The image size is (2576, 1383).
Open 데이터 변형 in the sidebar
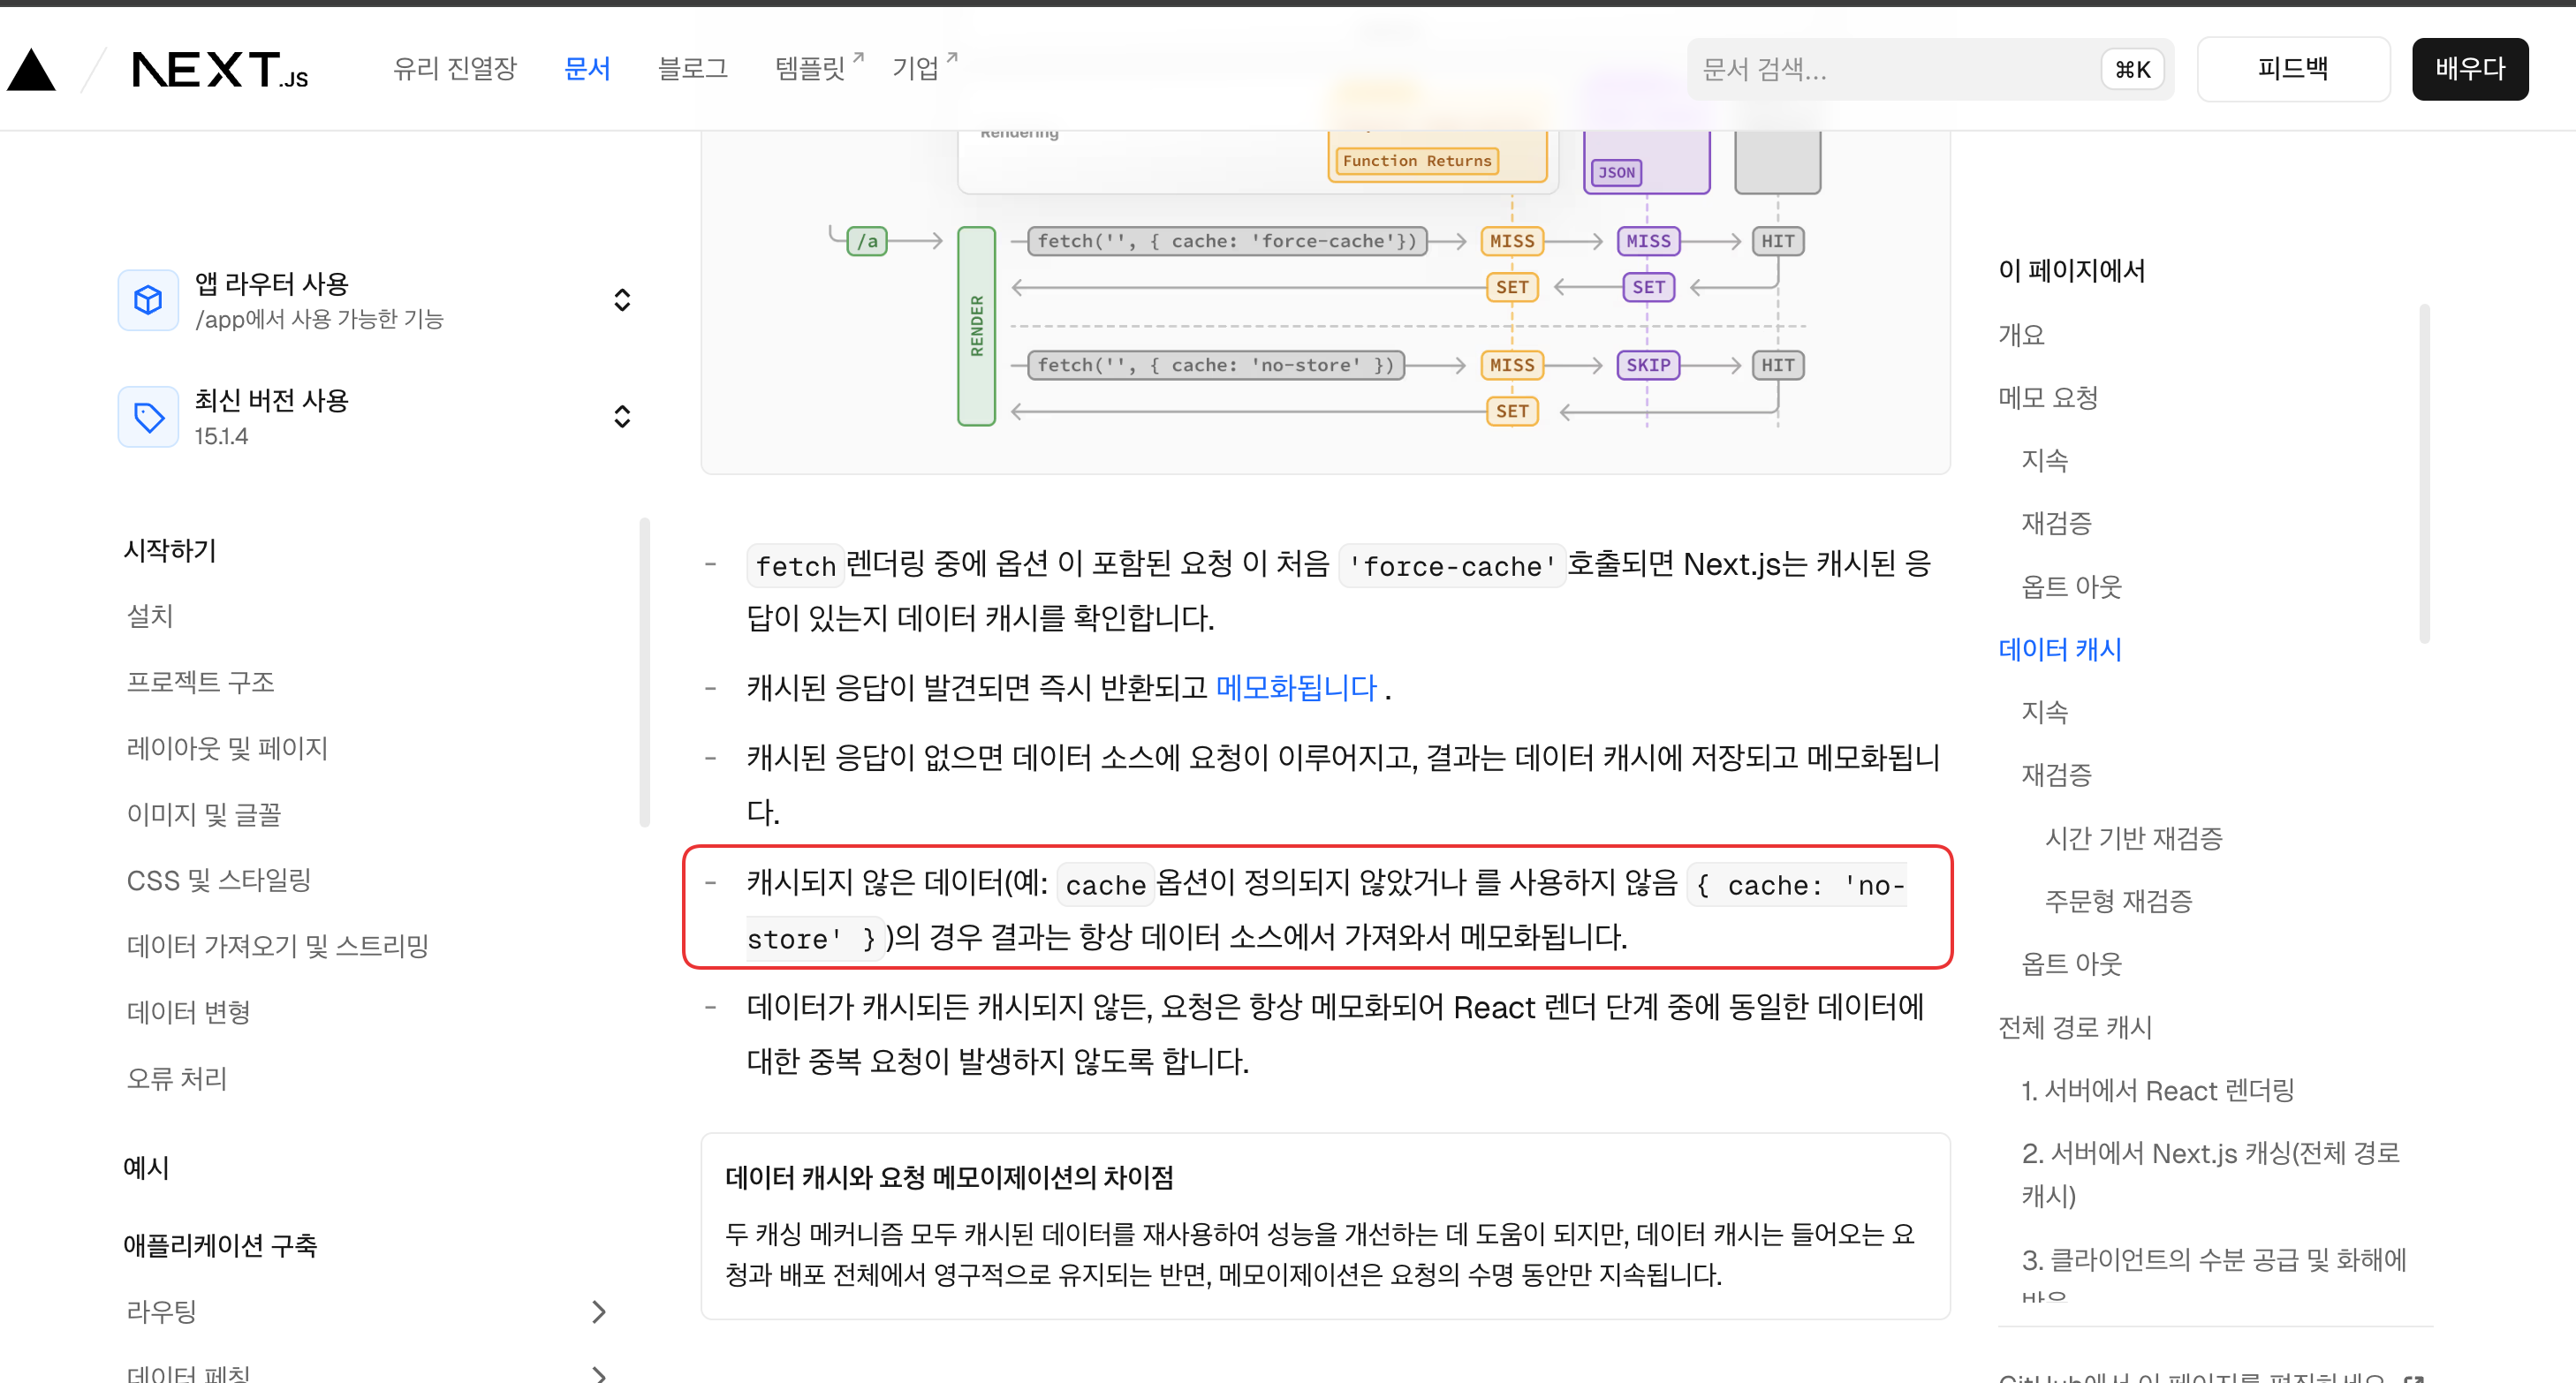click(x=188, y=1012)
